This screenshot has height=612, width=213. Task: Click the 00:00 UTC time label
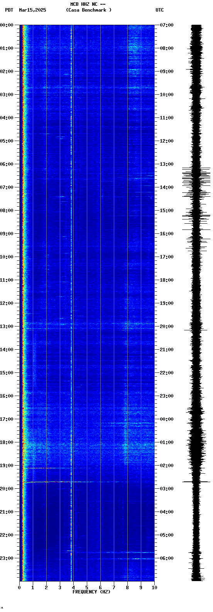click(167, 419)
